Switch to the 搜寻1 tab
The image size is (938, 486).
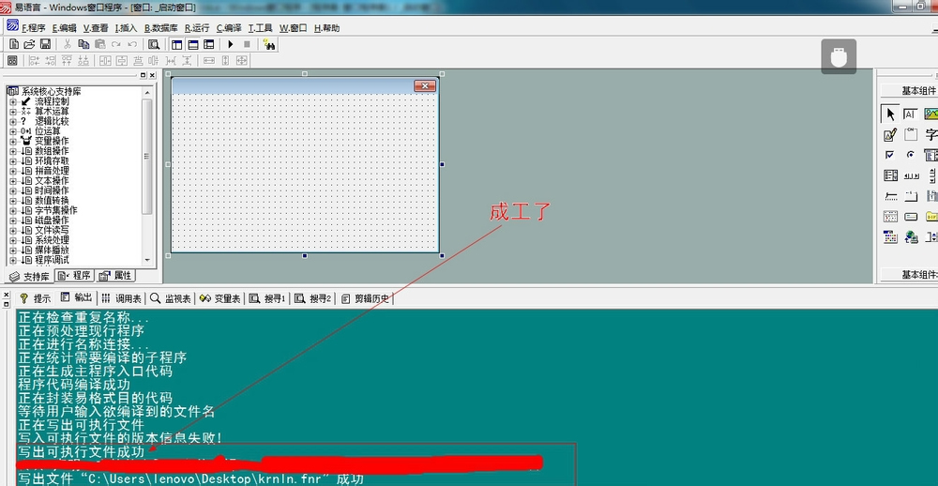pyautogui.click(x=267, y=298)
